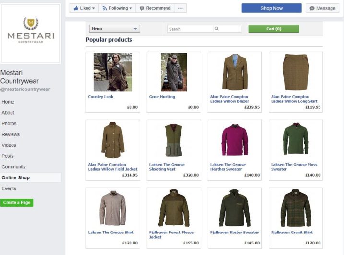This screenshot has width=344, height=255.
Task: Click the Ladies Willow Long Skirt image
Action: point(296,72)
